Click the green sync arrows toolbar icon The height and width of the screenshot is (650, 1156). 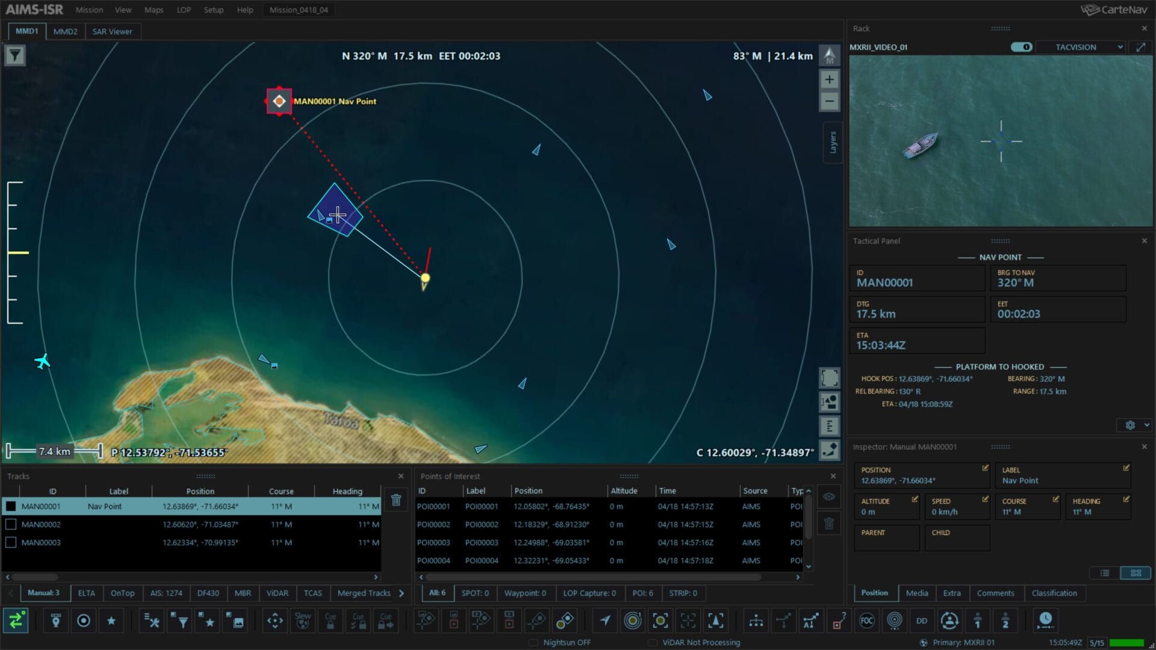16,621
